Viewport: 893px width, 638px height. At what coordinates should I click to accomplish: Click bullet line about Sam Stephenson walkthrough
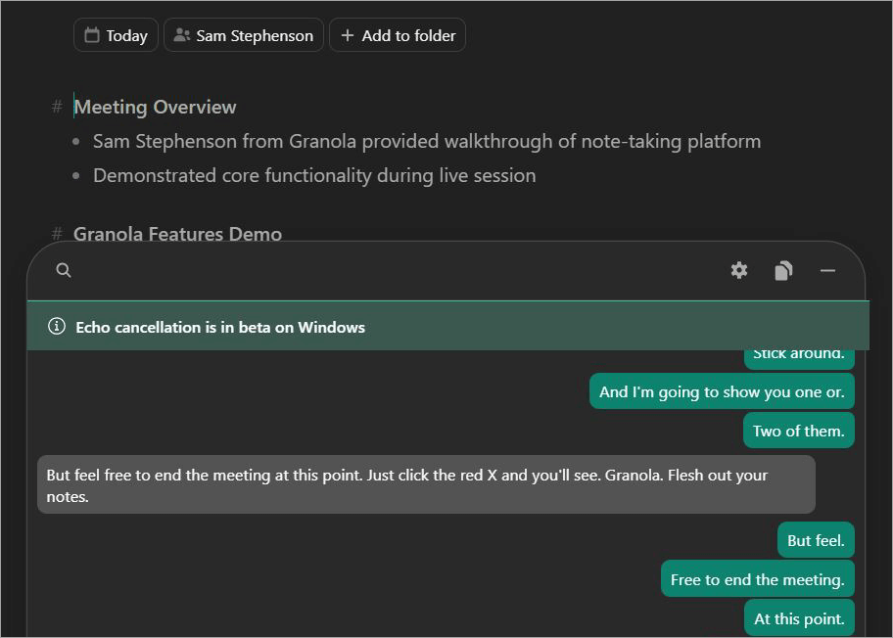[x=427, y=141]
